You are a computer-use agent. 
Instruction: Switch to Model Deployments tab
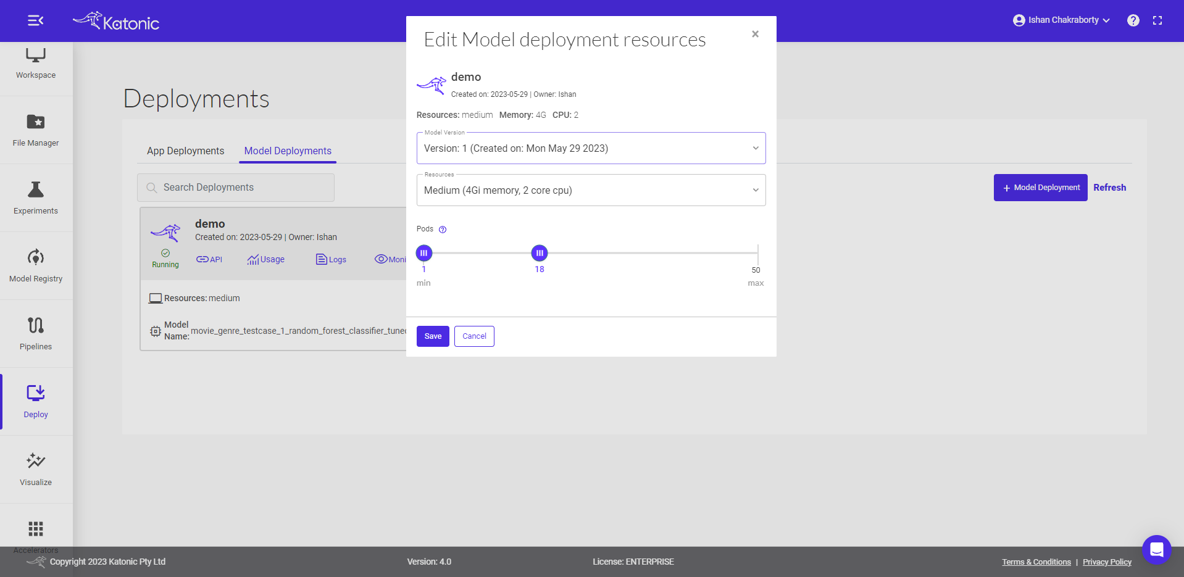click(288, 151)
